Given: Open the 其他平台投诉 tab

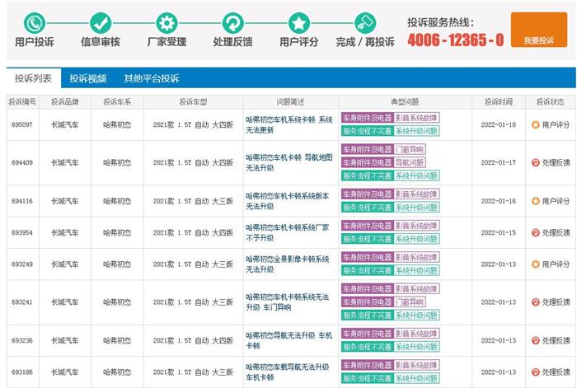Looking at the screenshot, I should (151, 78).
